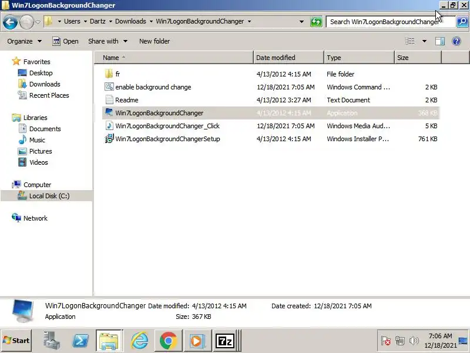
Task: Click the folder icon in address bar
Action: (x=49, y=21)
